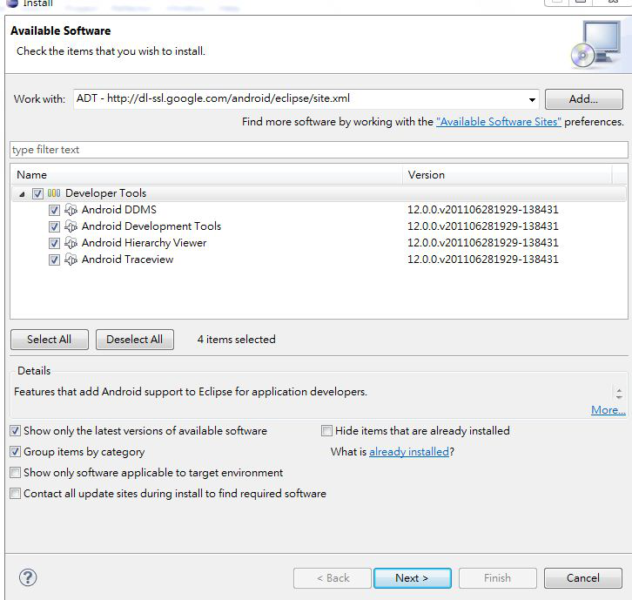This screenshot has height=600, width=632.
Task: Uncheck the Developer Tools checkbox
Action: 37,193
